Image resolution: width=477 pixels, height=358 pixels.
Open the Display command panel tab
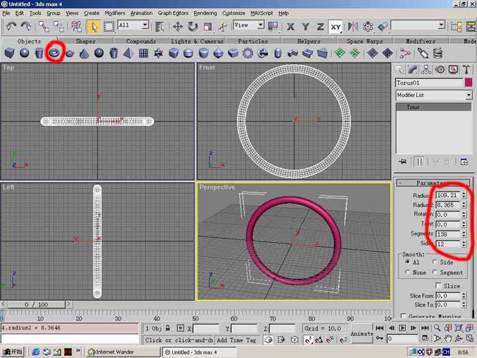(453, 70)
